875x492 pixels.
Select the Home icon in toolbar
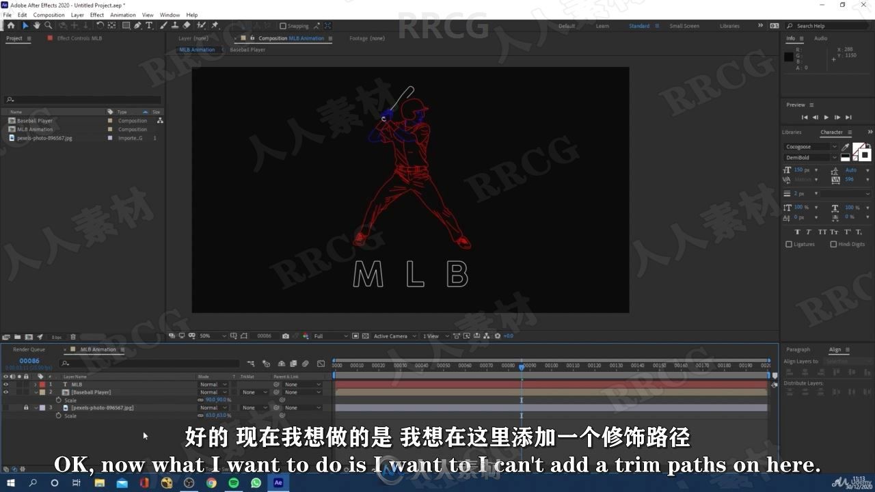(10, 25)
